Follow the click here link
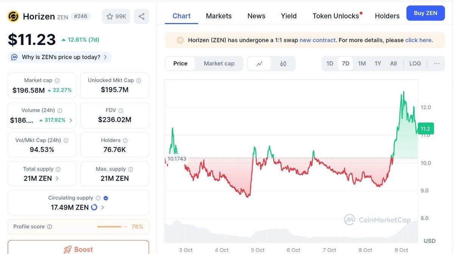454x254 pixels. click(x=418, y=40)
